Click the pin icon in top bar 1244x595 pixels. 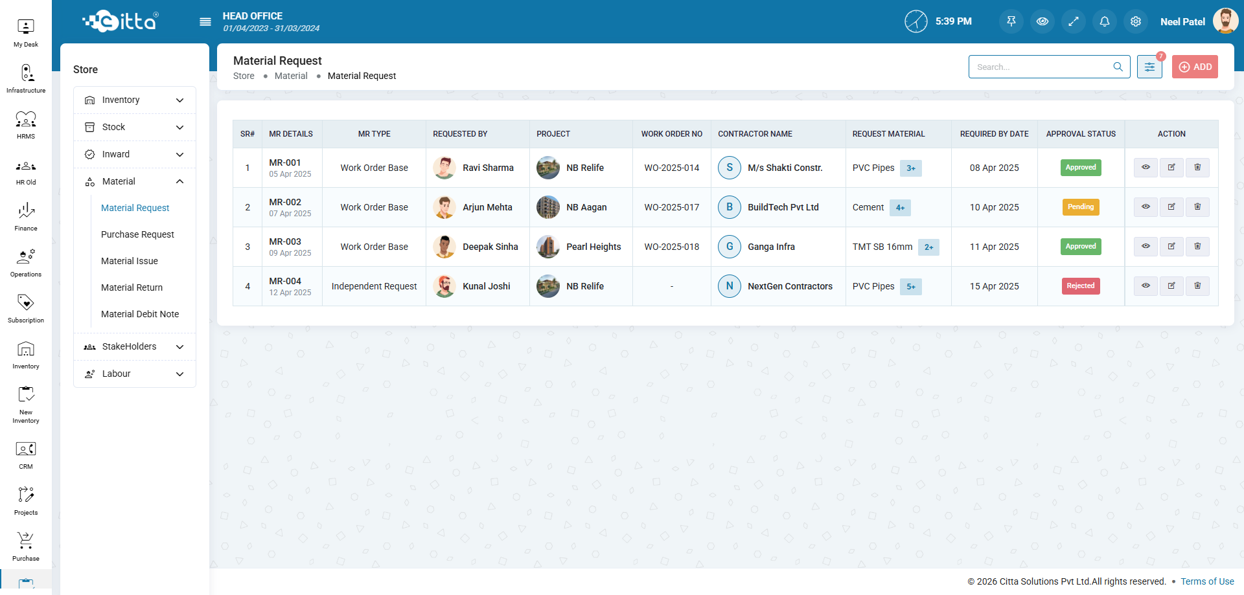[1011, 21]
